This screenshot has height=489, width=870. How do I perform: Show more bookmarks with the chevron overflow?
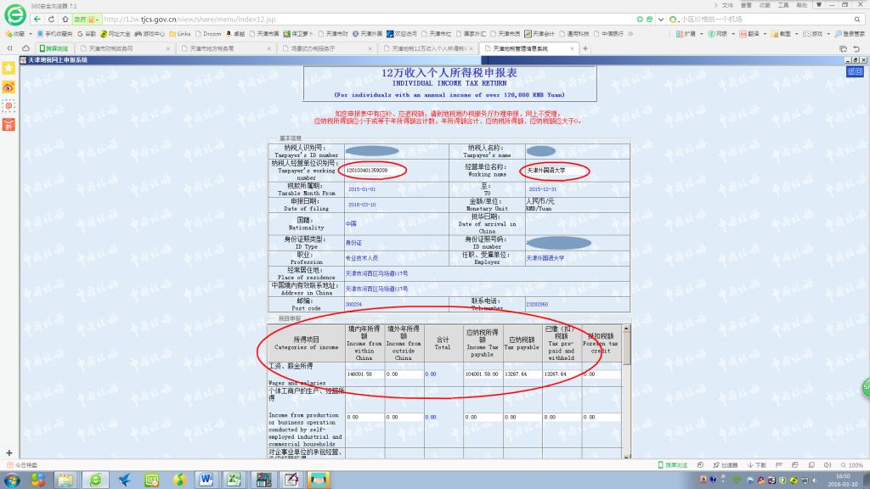(x=631, y=34)
